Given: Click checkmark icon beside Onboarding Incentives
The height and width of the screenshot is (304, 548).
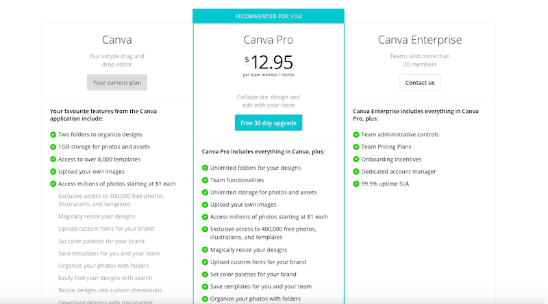Looking at the screenshot, I should (x=356, y=159).
